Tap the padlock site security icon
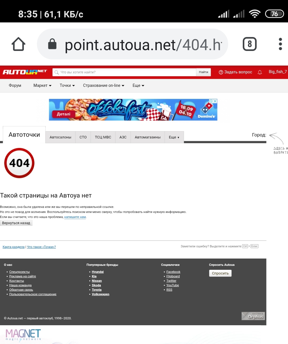 pos(52,44)
